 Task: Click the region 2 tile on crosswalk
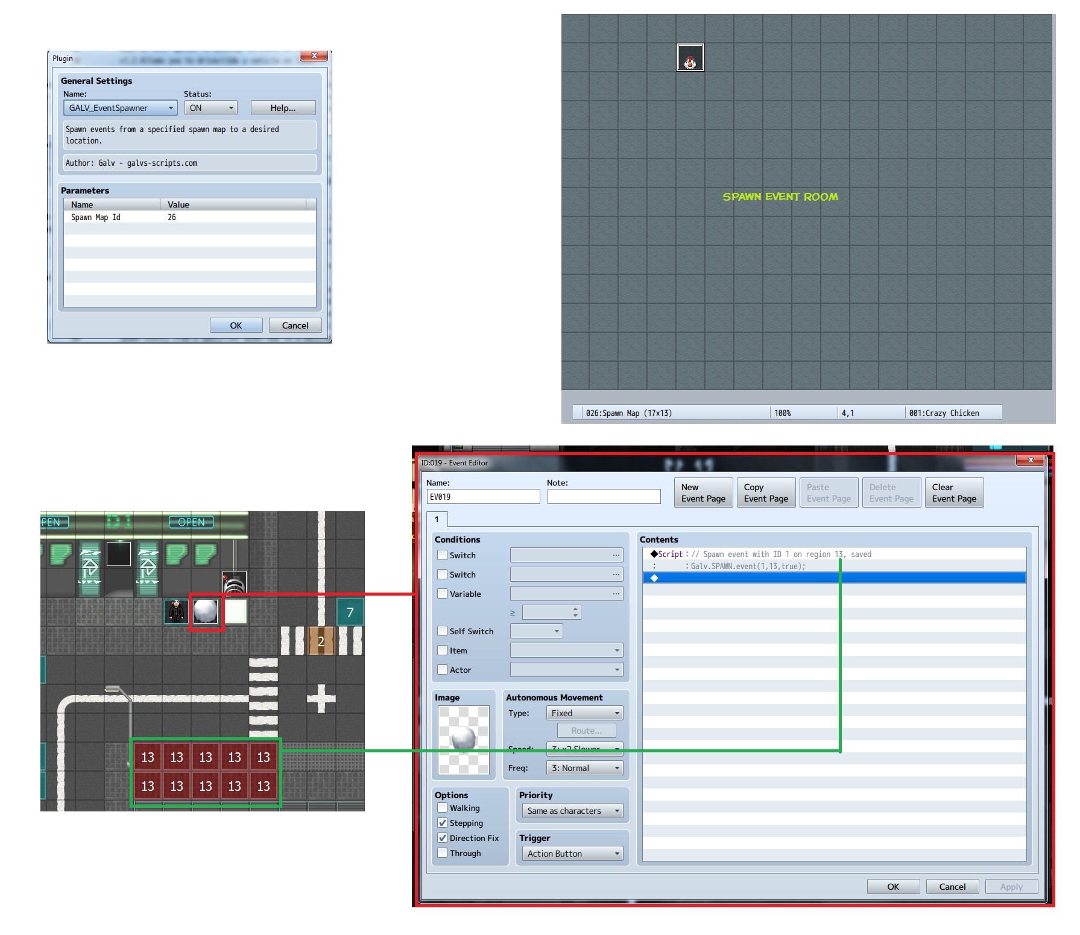pos(321,641)
